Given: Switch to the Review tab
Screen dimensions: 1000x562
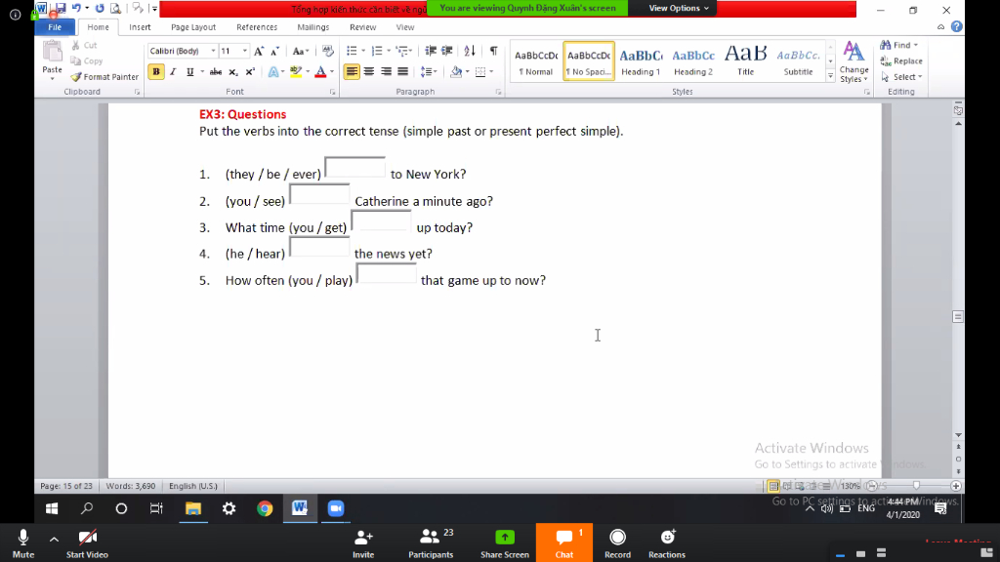Looking at the screenshot, I should [363, 27].
